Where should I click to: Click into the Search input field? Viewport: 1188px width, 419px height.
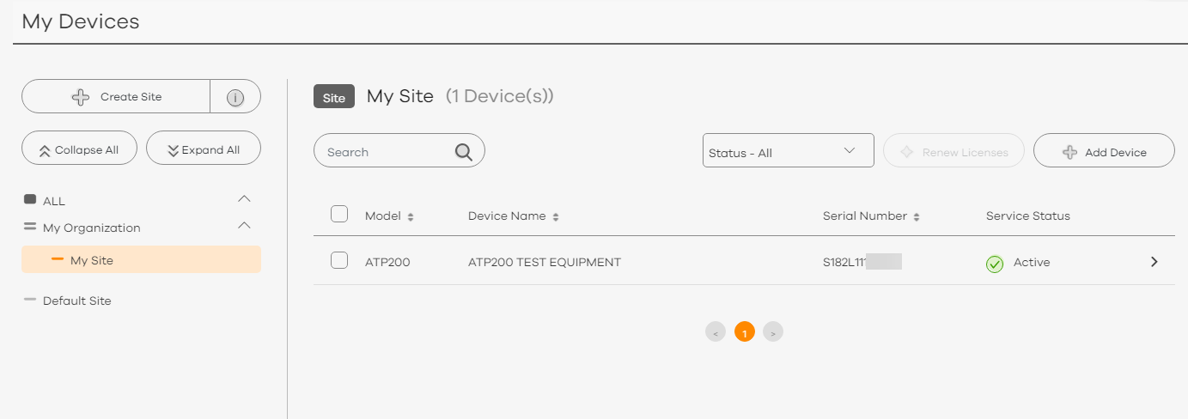click(x=382, y=152)
